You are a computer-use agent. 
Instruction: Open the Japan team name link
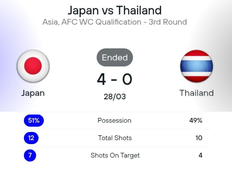click(x=33, y=93)
